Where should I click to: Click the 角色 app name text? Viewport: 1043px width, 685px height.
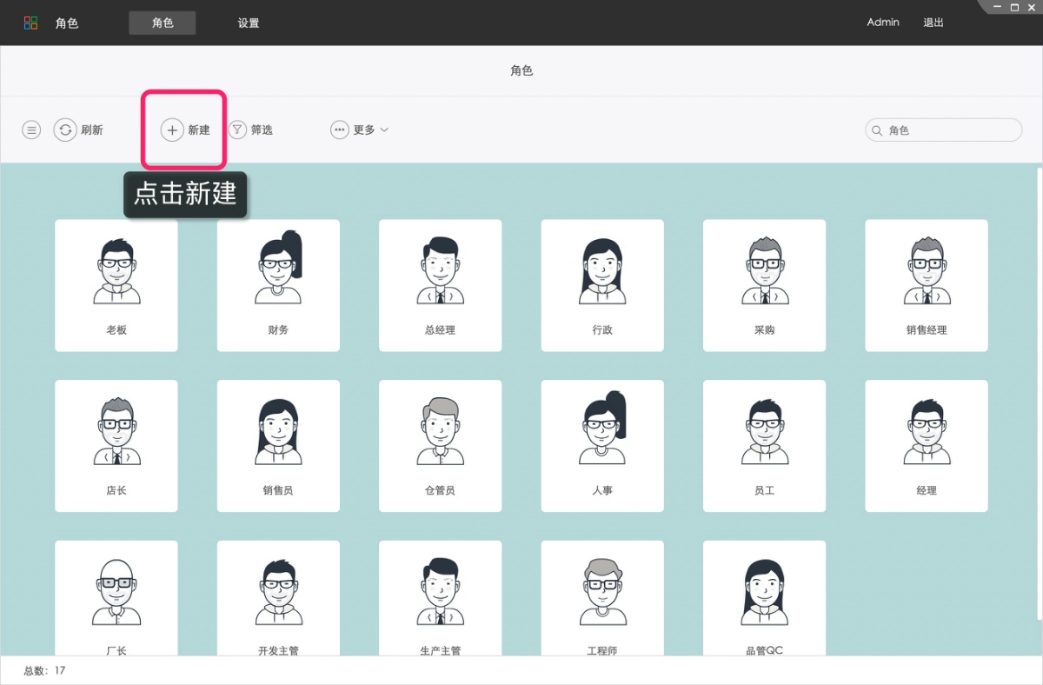pos(67,23)
